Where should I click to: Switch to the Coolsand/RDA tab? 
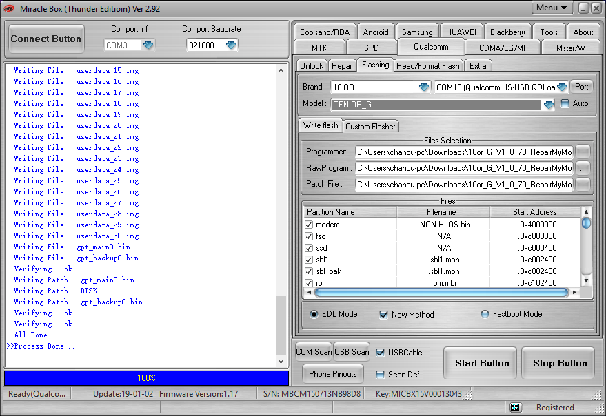(325, 32)
